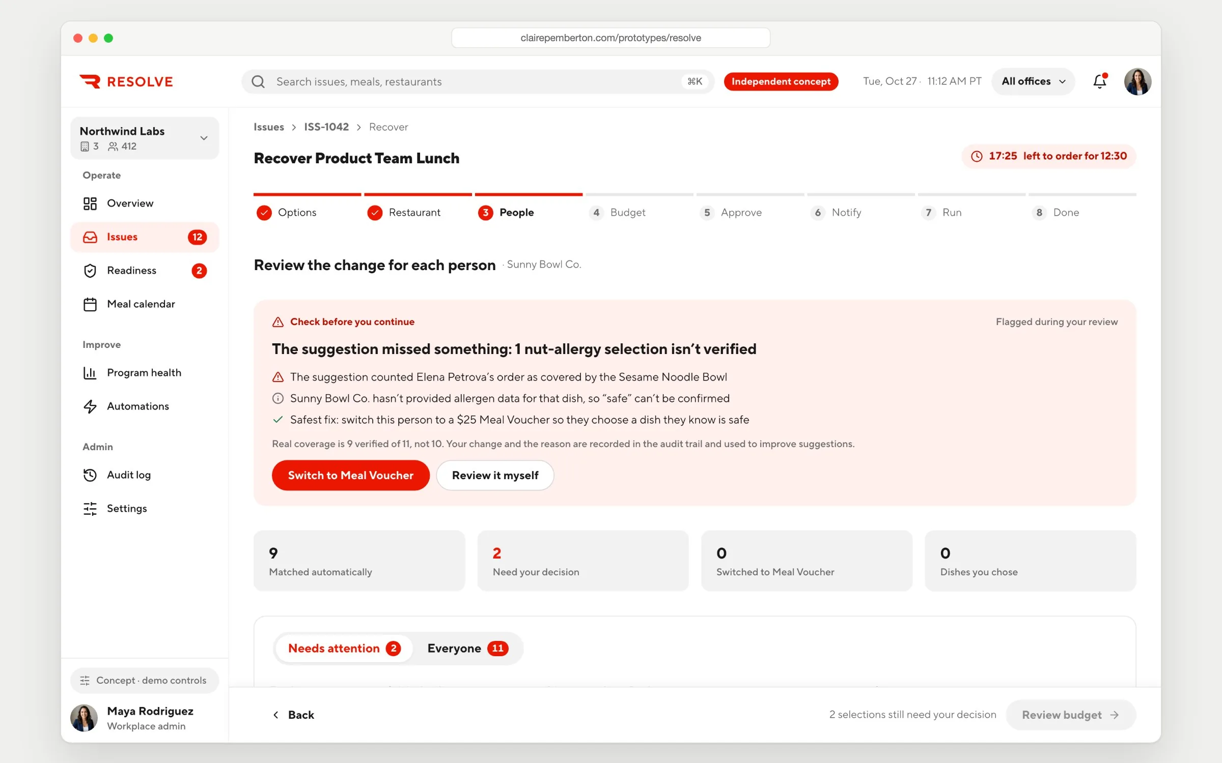1222x763 pixels.
Task: Click the browser address bar
Action: 610,38
